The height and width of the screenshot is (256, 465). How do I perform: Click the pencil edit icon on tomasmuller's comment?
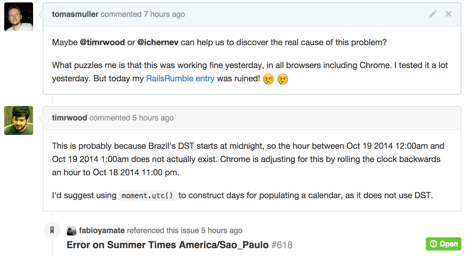433,14
